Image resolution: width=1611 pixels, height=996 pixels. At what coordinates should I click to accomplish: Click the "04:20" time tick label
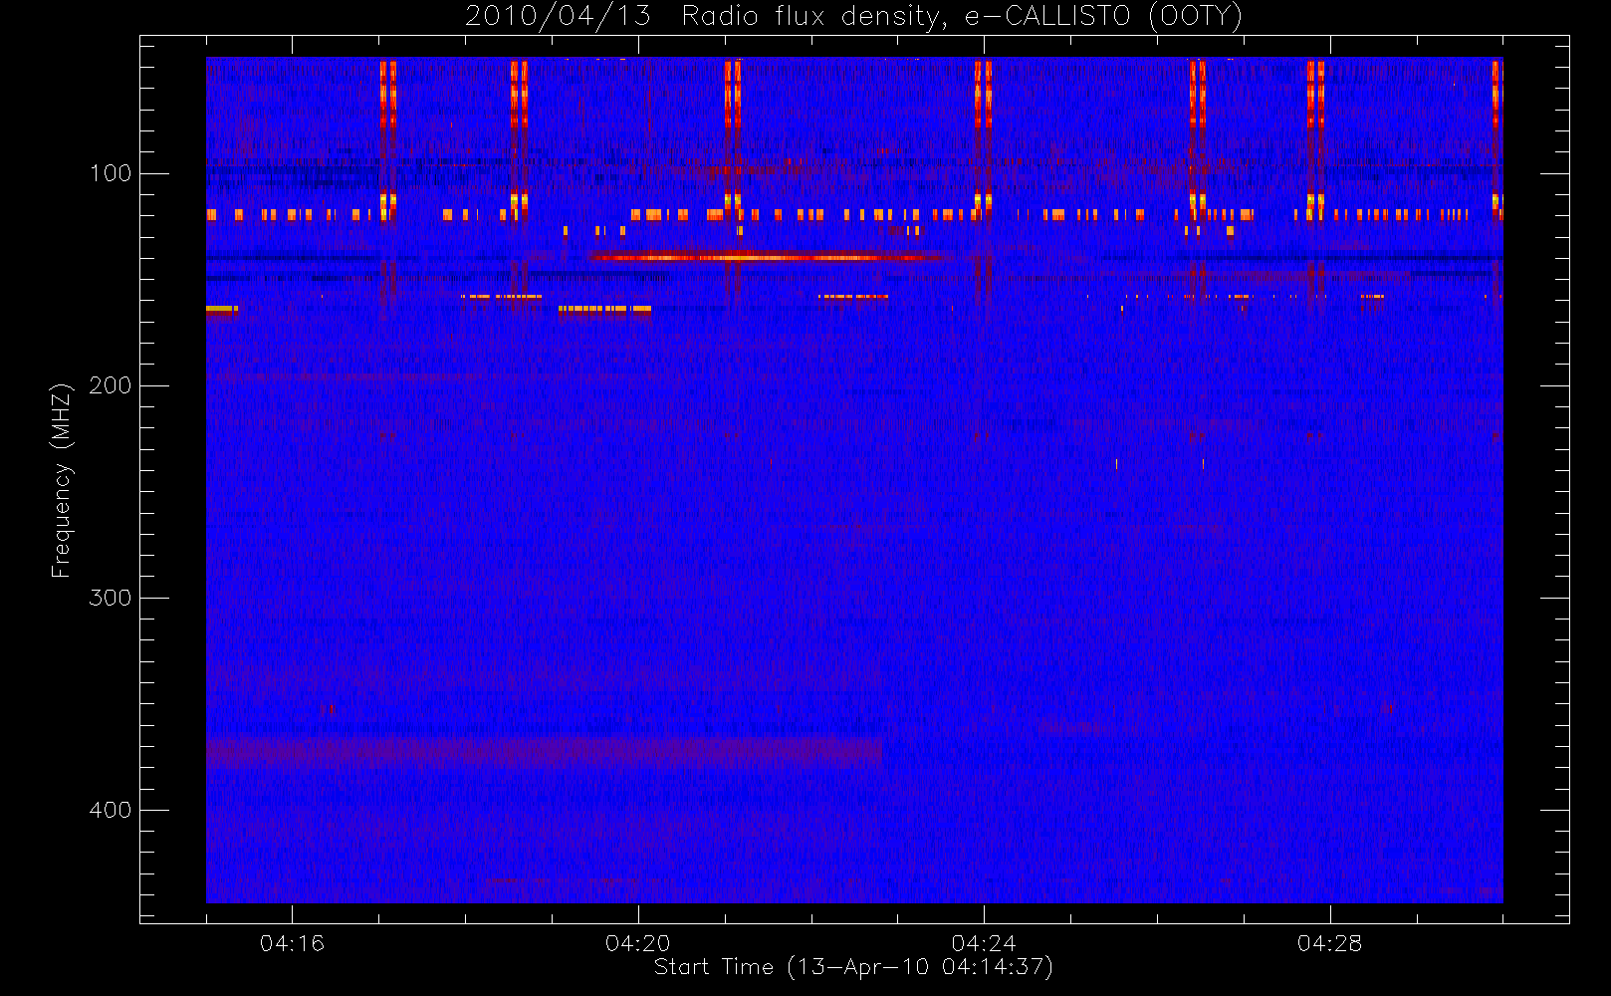point(638,943)
